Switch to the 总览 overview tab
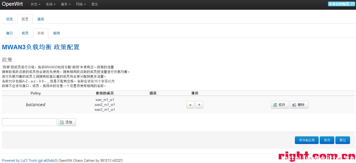This screenshot has height=163, width=356. pyautogui.click(x=9, y=19)
